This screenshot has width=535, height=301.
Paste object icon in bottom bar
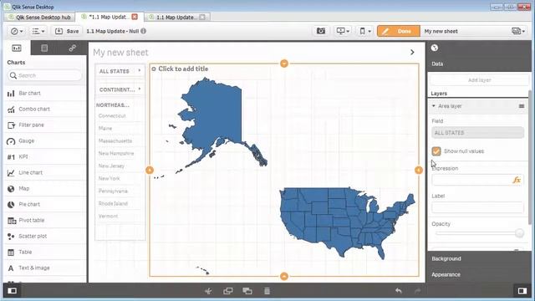pyautogui.click(x=247, y=291)
